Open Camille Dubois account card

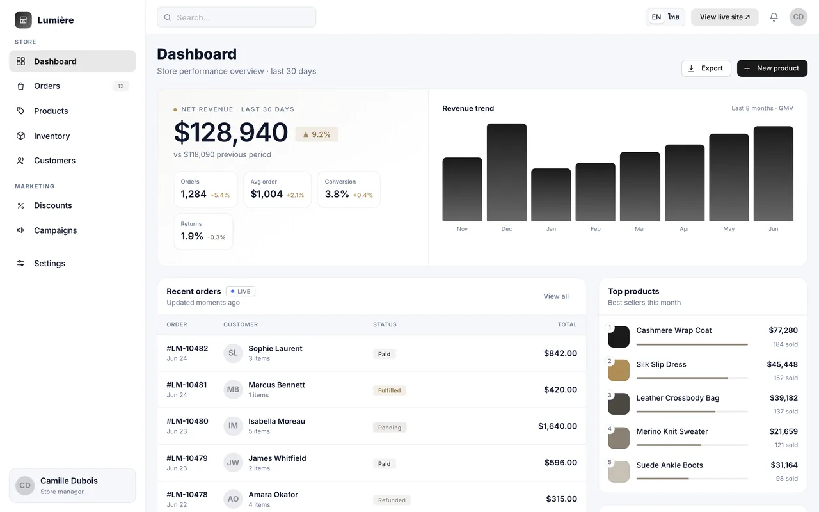(72, 486)
